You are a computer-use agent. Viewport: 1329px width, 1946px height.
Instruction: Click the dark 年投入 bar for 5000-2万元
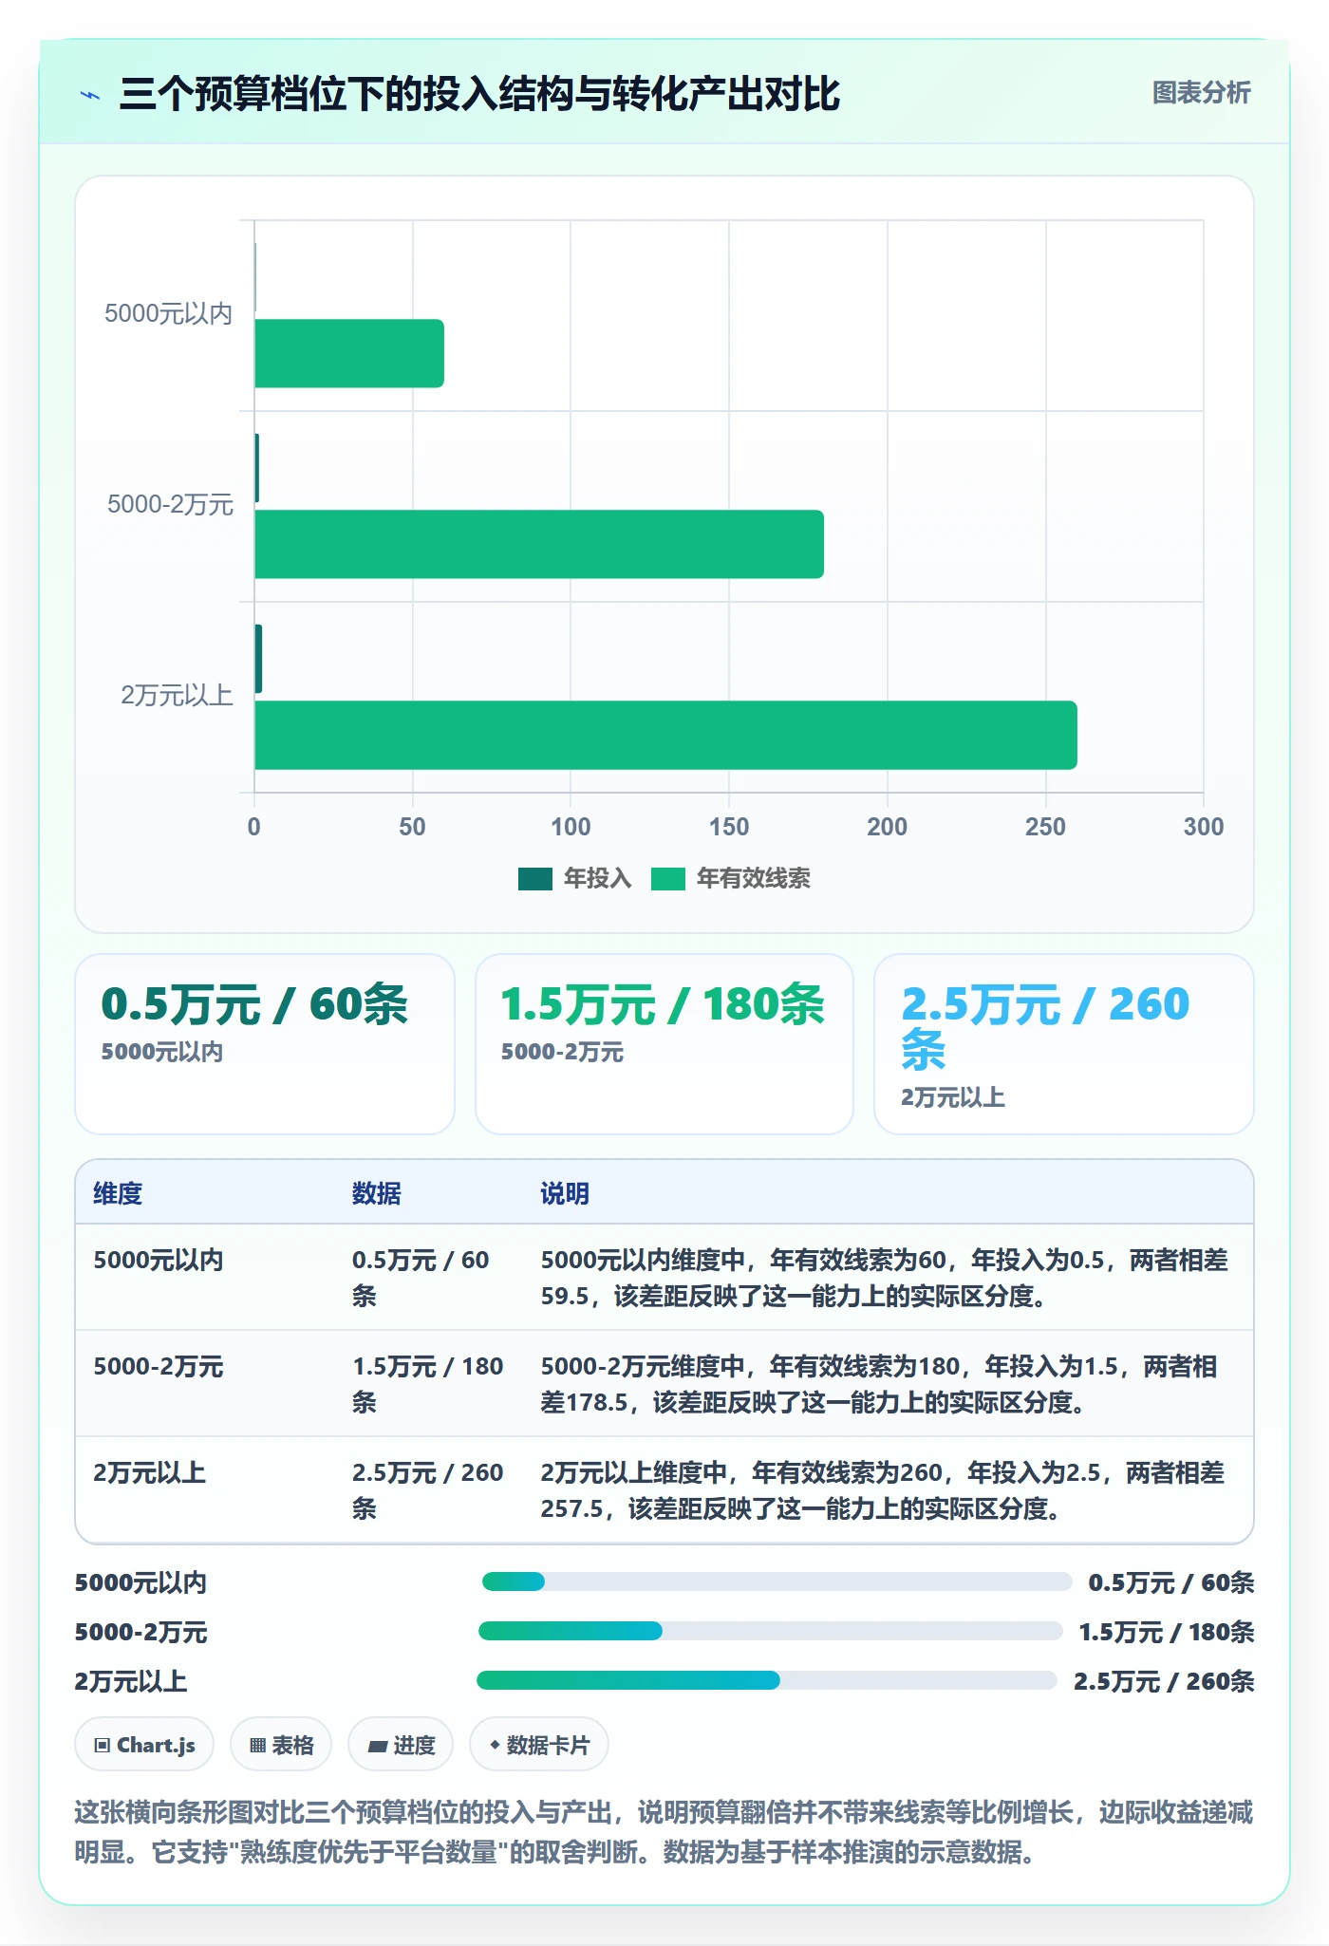[x=257, y=468]
